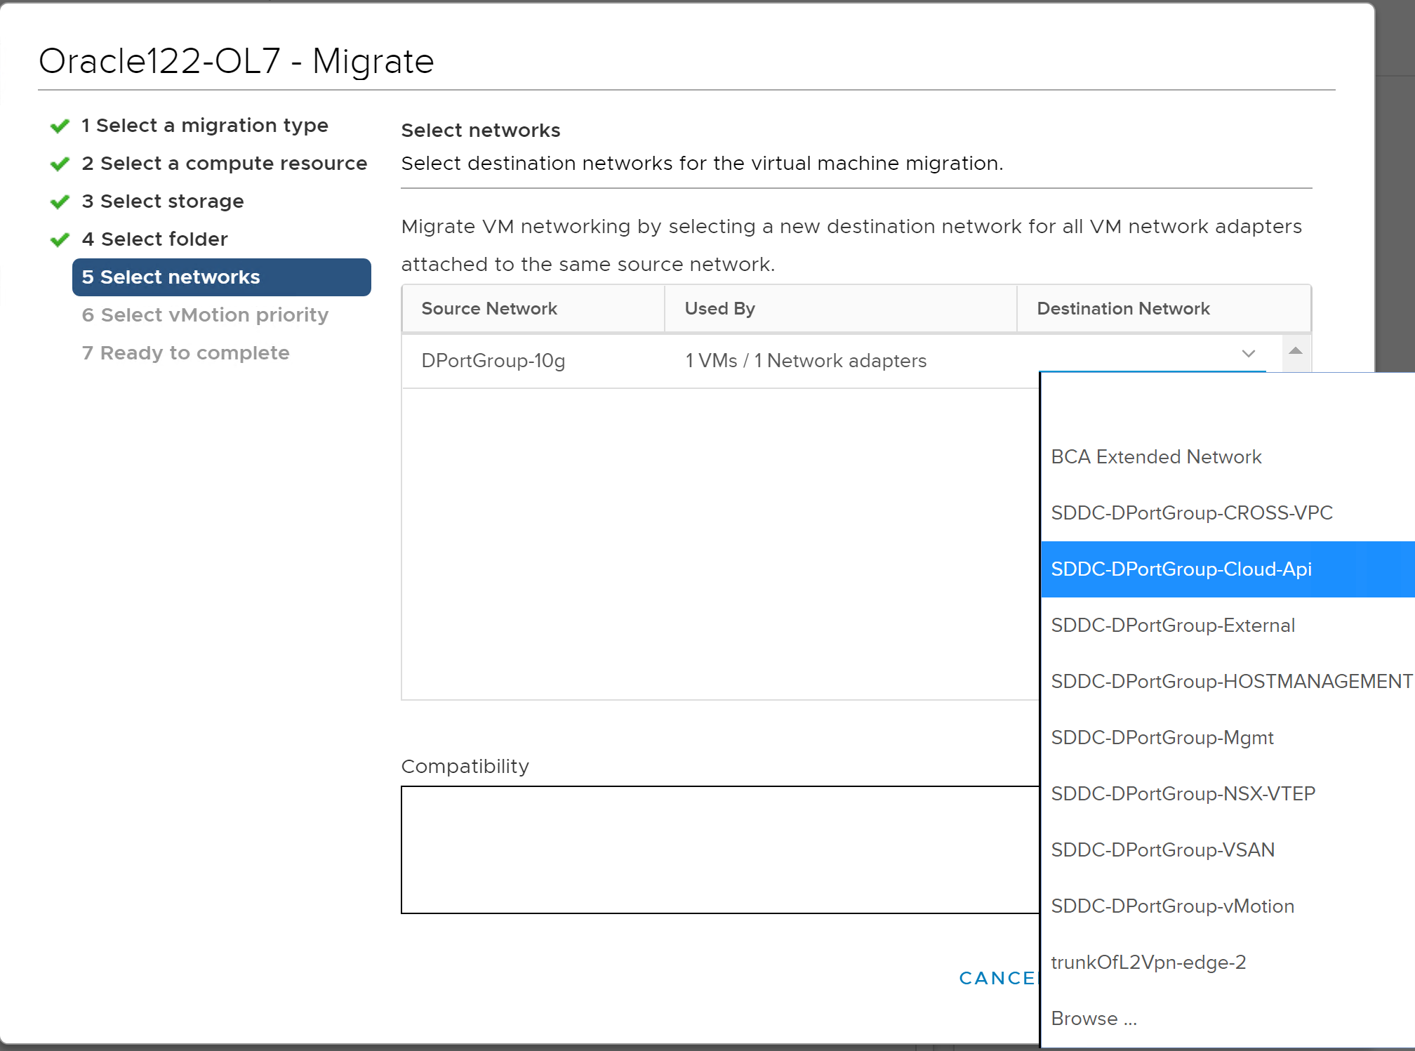The image size is (1415, 1051).
Task: Pick the highlighted SDDC-DPortGroup-Cloud-Api entry
Action: click(1181, 569)
